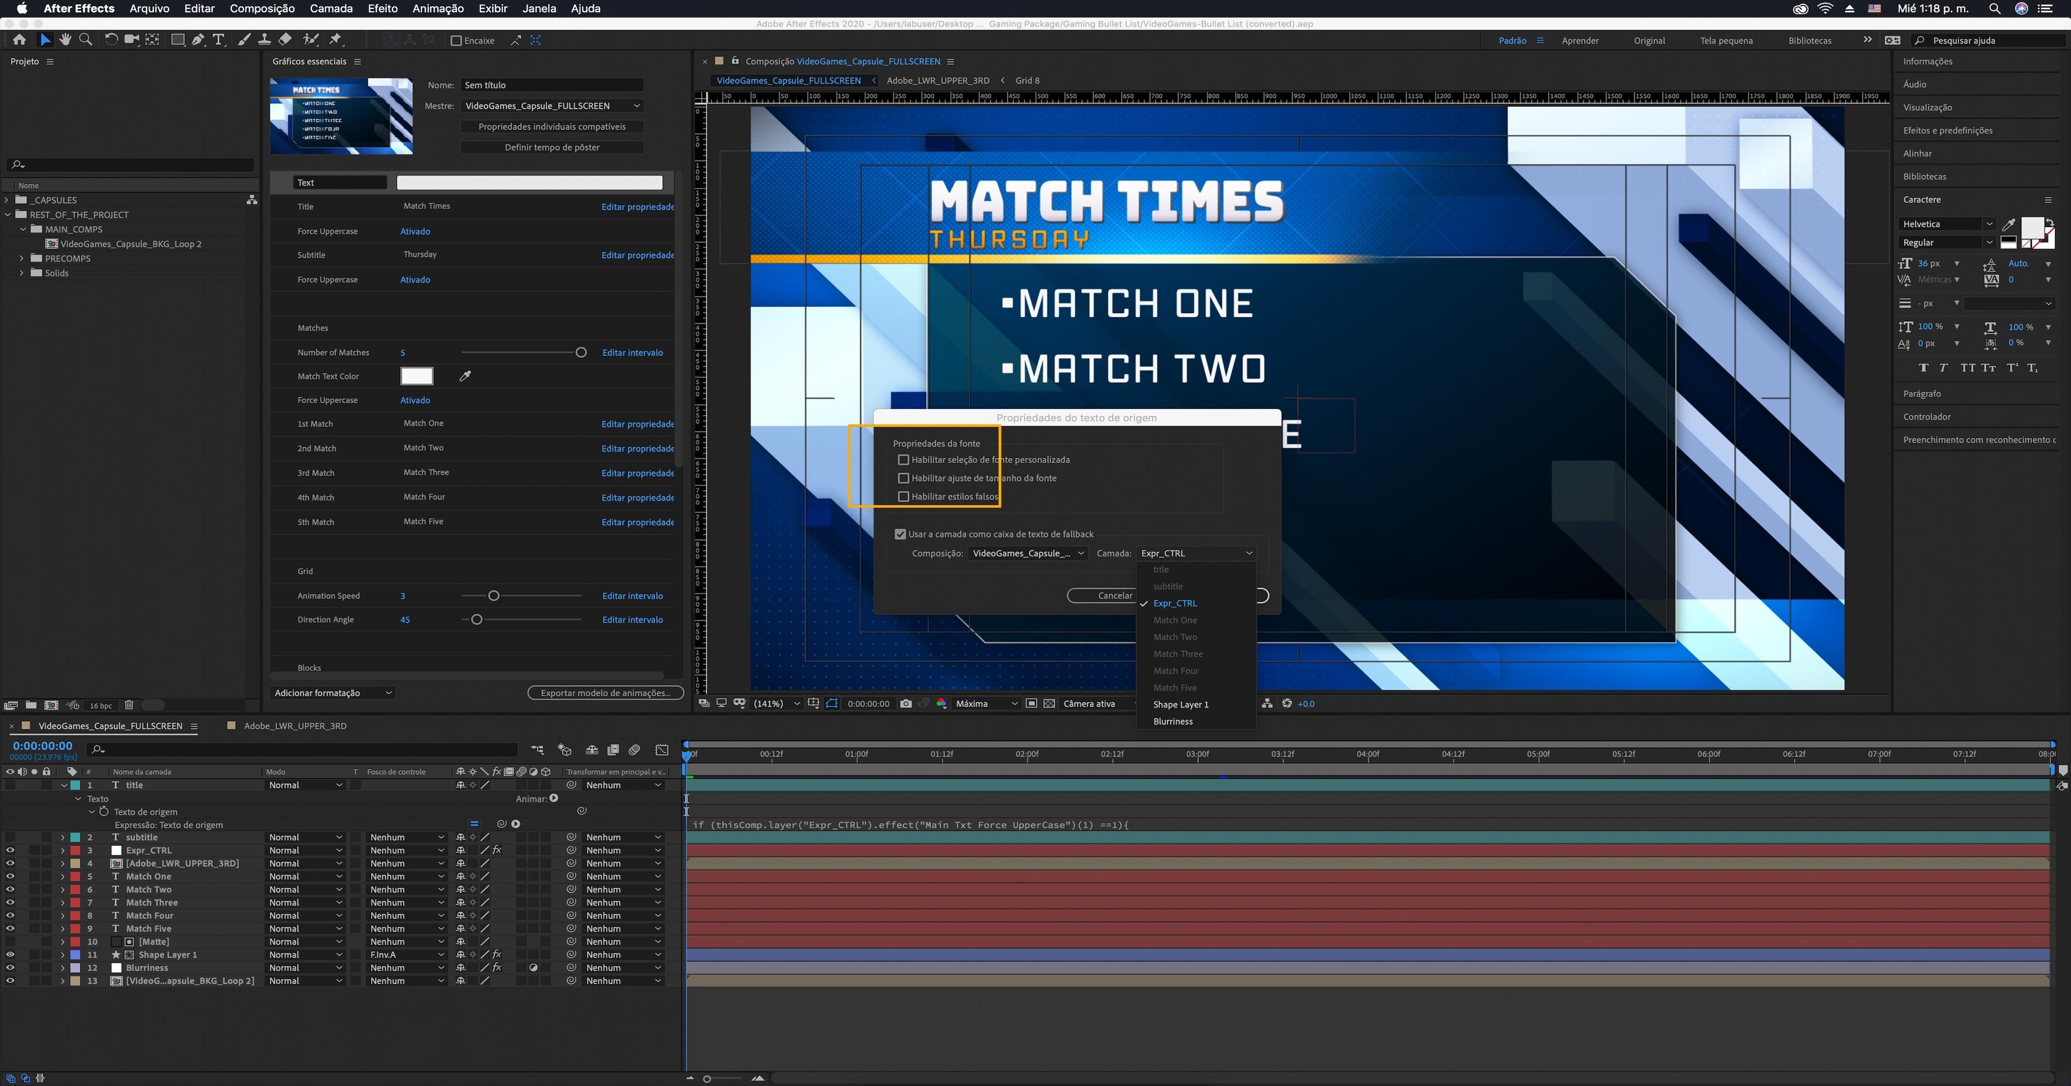Switch to the Adobe_LWR_UPPER_3RD timeline tab
The image size is (2071, 1086).
pos(295,726)
